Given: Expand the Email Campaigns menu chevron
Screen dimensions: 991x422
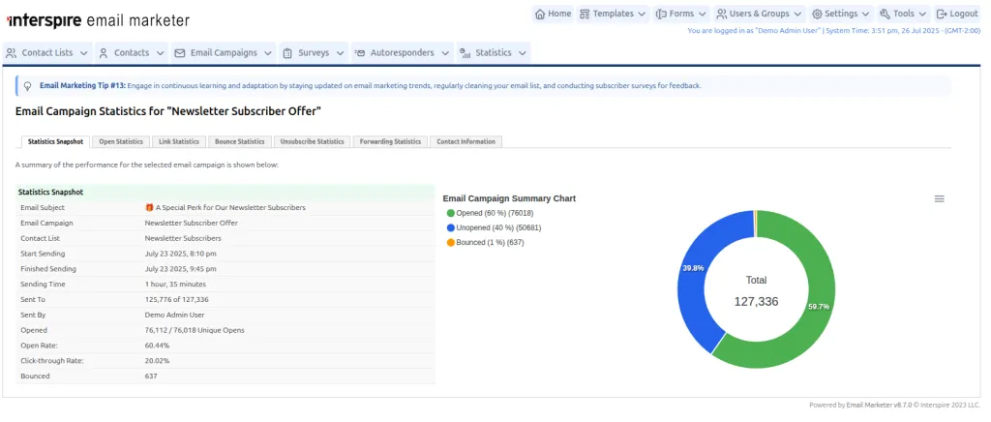Looking at the screenshot, I should (268, 53).
